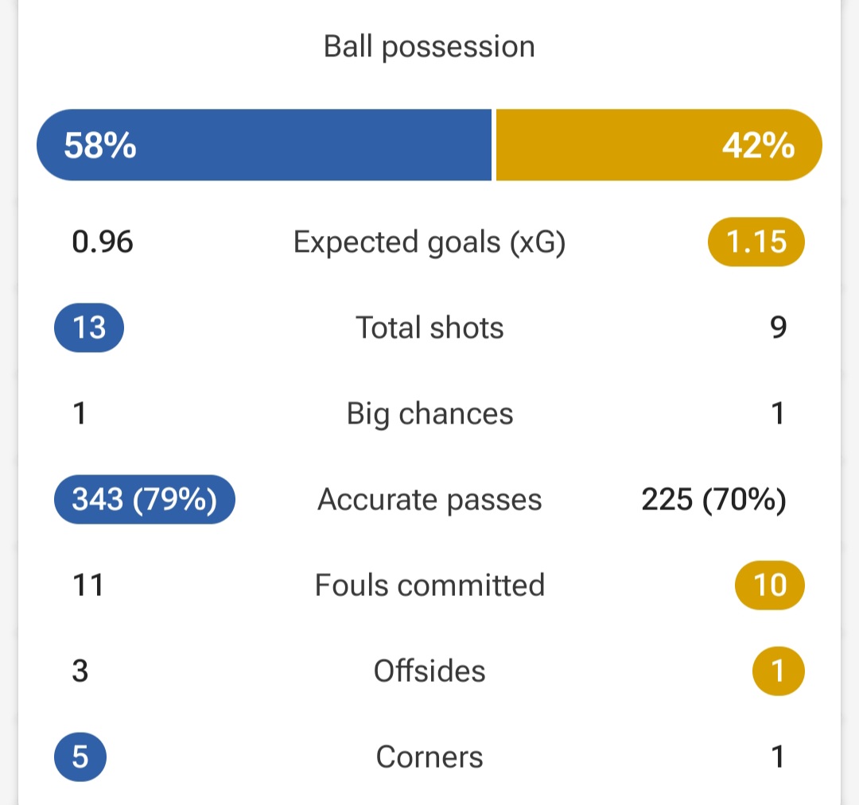
Task: Click the 0.96 xG value
Action: coord(103,242)
